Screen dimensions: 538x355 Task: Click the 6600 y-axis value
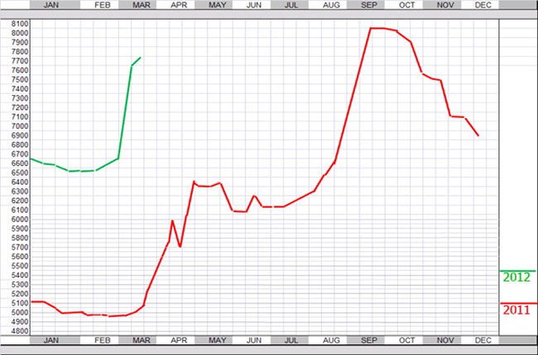point(20,163)
